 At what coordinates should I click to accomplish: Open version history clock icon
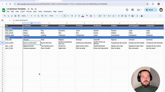(x=127, y=10)
